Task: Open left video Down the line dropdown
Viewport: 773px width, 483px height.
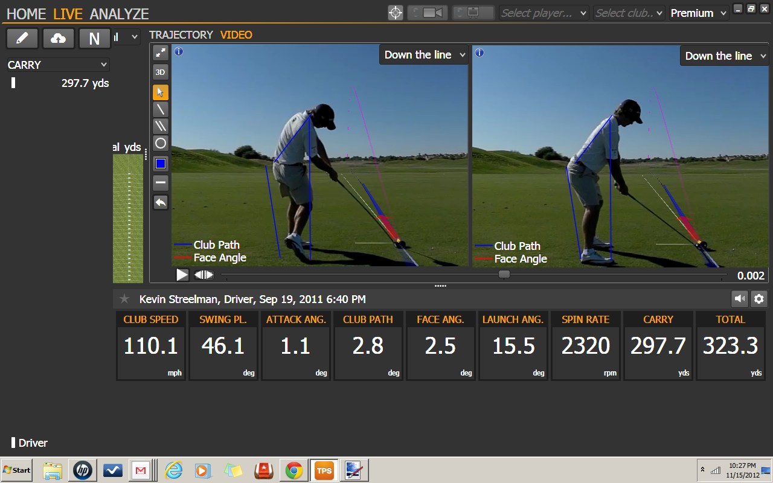Action: tap(425, 55)
